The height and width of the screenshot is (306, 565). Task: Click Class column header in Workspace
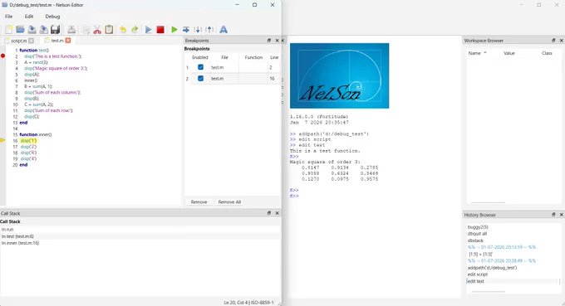click(x=547, y=53)
